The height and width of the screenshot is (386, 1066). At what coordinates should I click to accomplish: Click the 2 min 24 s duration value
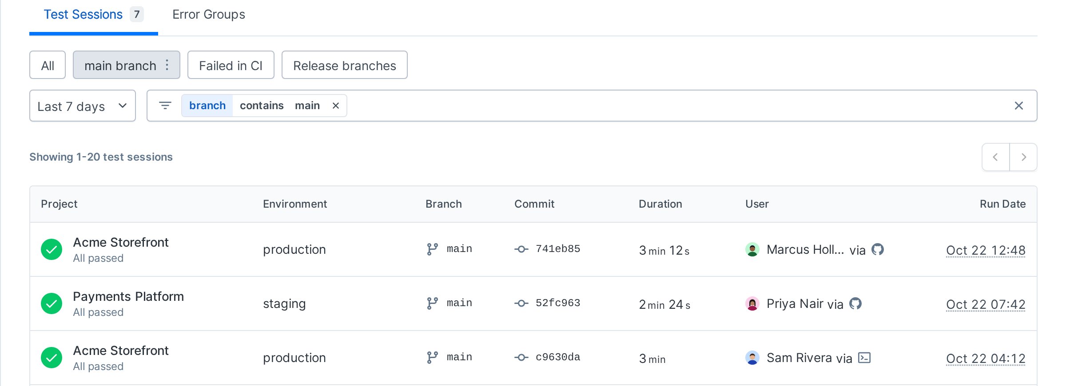pos(664,304)
